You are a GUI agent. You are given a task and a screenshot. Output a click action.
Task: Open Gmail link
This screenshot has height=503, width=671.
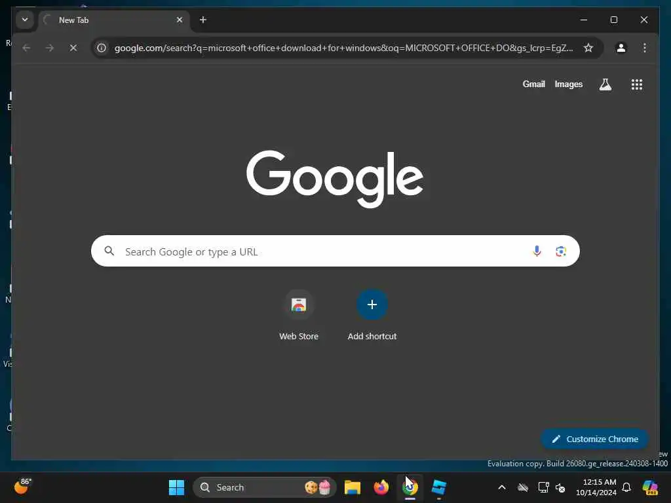point(533,84)
